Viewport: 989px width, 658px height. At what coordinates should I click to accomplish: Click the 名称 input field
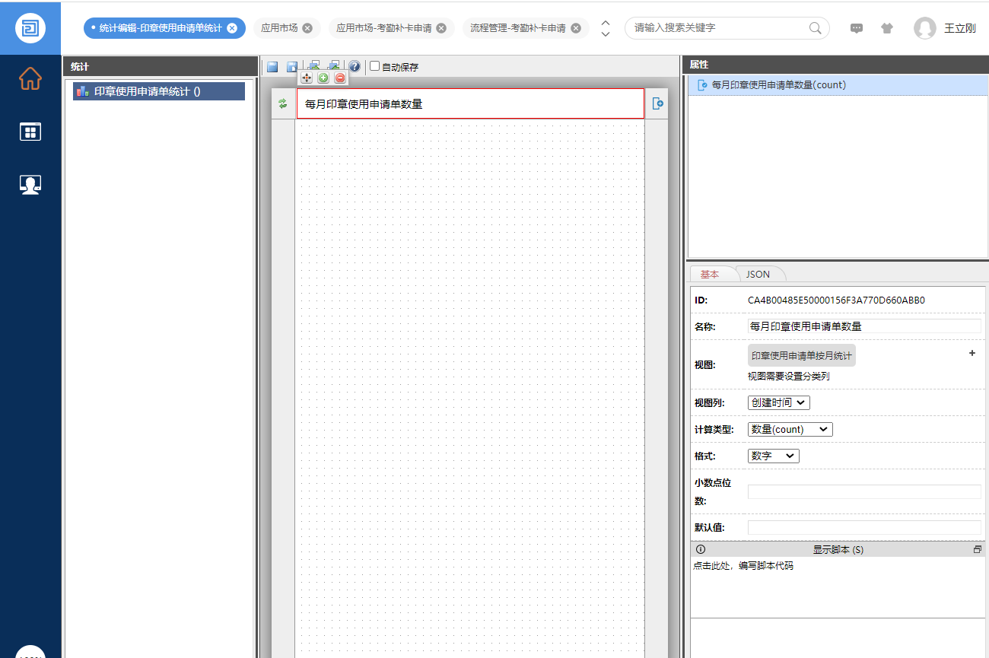coord(864,326)
